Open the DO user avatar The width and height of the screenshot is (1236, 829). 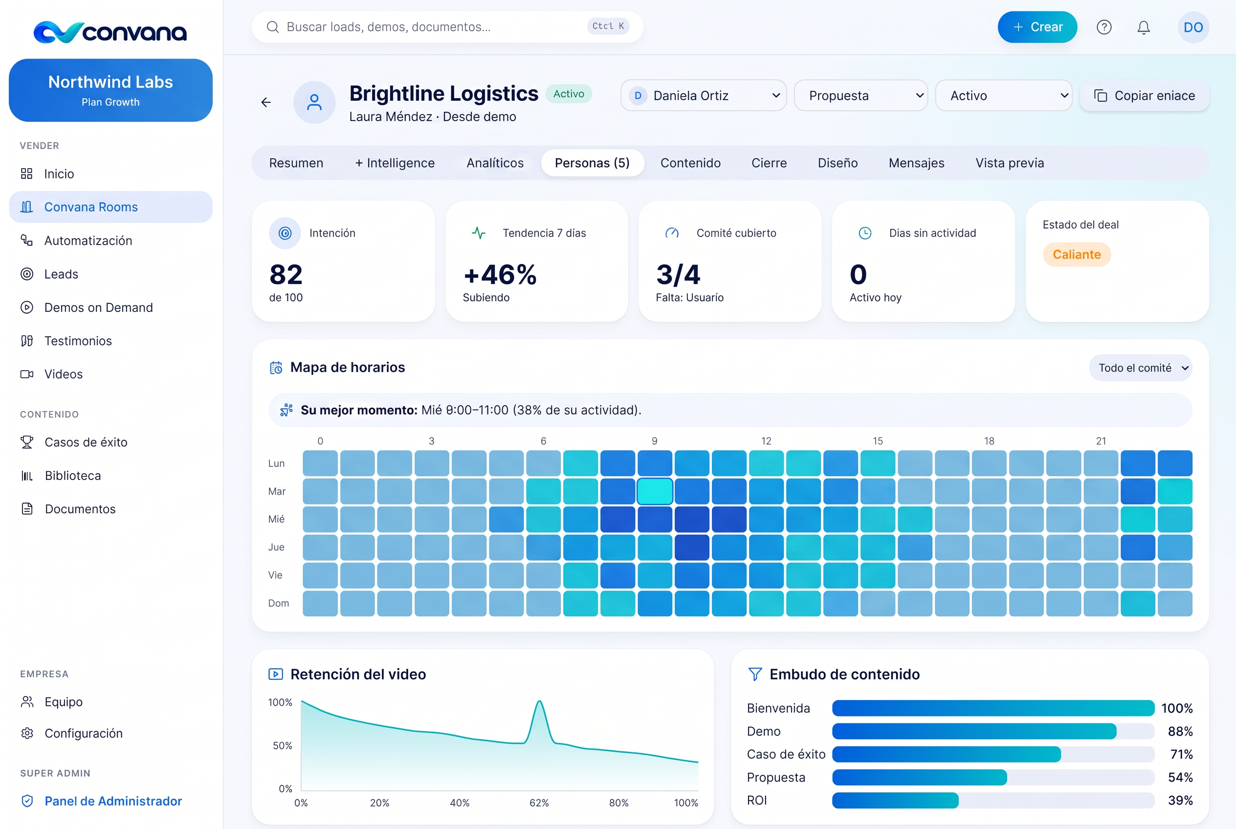(1193, 27)
